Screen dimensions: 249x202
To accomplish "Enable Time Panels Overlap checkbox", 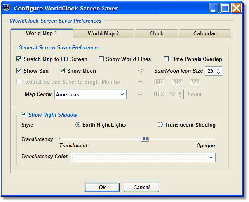I will click(x=166, y=59).
